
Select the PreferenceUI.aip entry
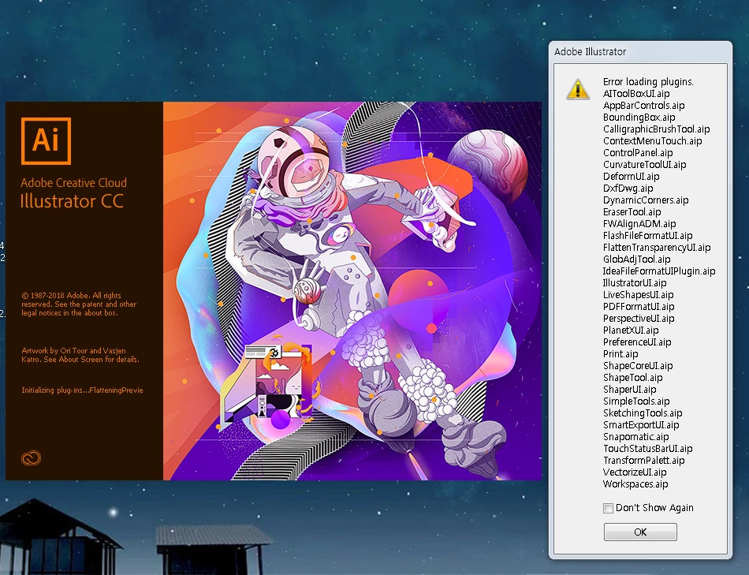637,342
